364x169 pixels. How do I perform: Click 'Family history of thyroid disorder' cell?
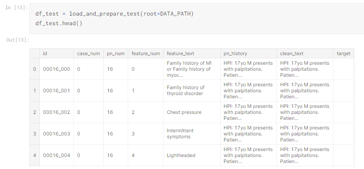click(x=192, y=91)
